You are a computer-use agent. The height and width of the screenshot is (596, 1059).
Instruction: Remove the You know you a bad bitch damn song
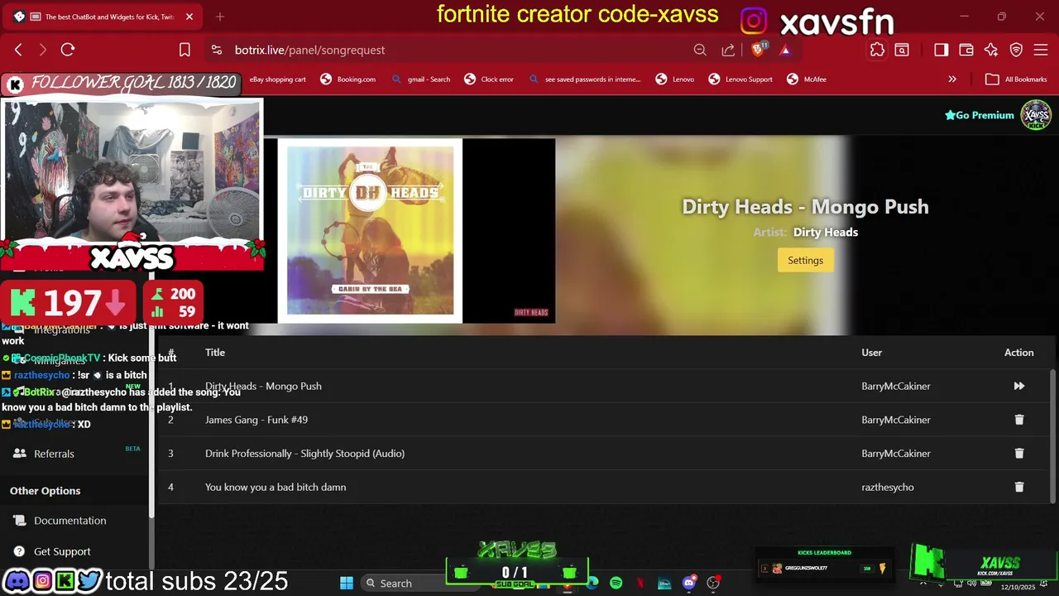[1018, 488]
